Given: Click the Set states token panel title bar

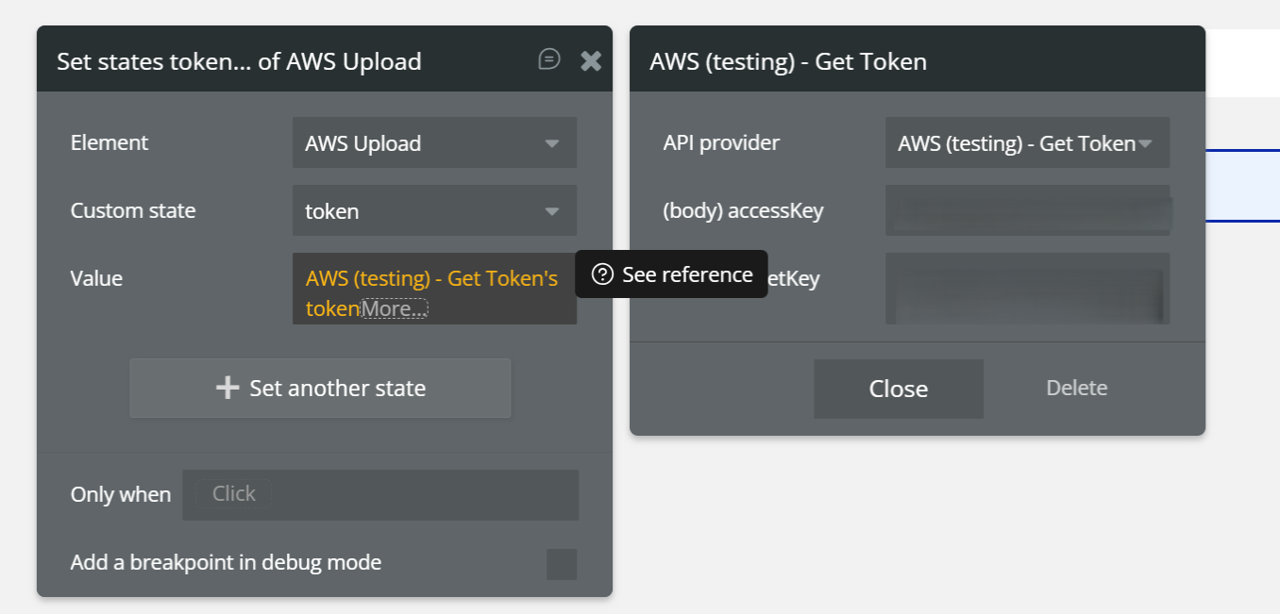Looking at the screenshot, I should 283,61.
